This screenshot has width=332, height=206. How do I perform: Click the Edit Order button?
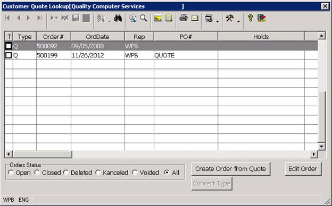303,169
